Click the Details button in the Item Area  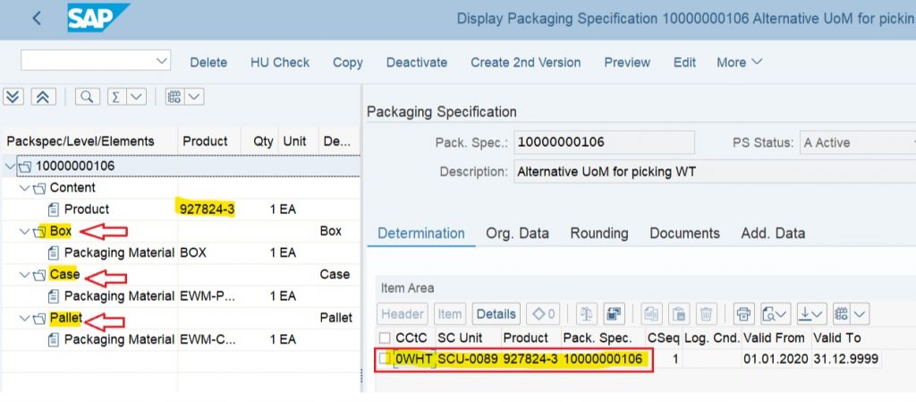(x=496, y=313)
